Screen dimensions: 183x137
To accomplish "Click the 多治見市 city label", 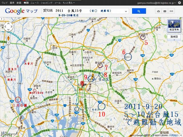I will point(143,34).
